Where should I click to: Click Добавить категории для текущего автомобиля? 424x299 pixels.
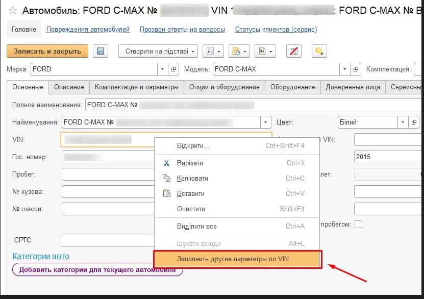[x=97, y=270]
